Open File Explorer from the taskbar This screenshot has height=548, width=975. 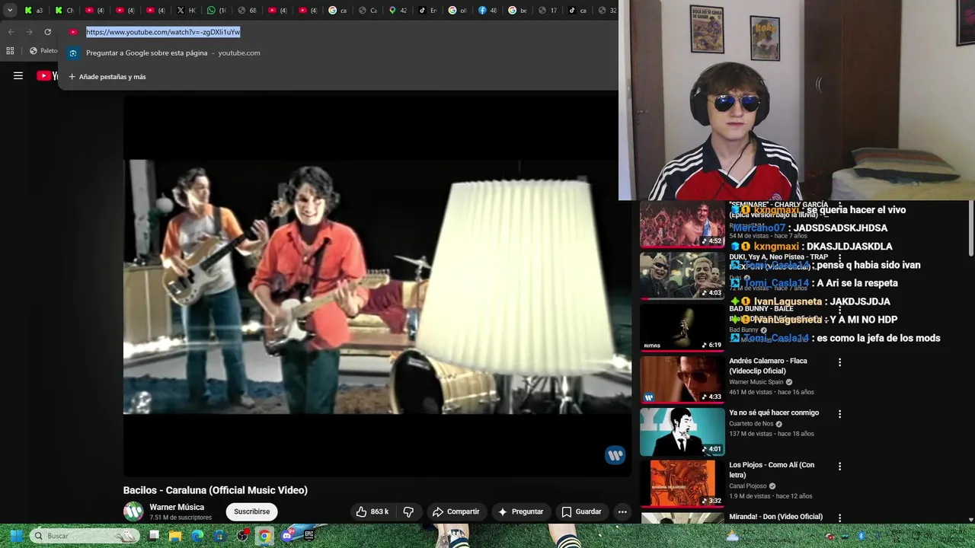[175, 536]
